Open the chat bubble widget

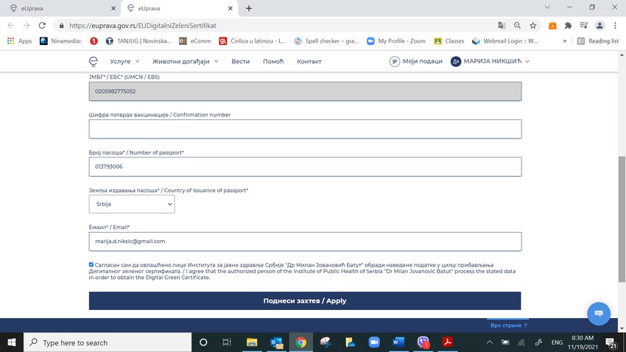598,314
